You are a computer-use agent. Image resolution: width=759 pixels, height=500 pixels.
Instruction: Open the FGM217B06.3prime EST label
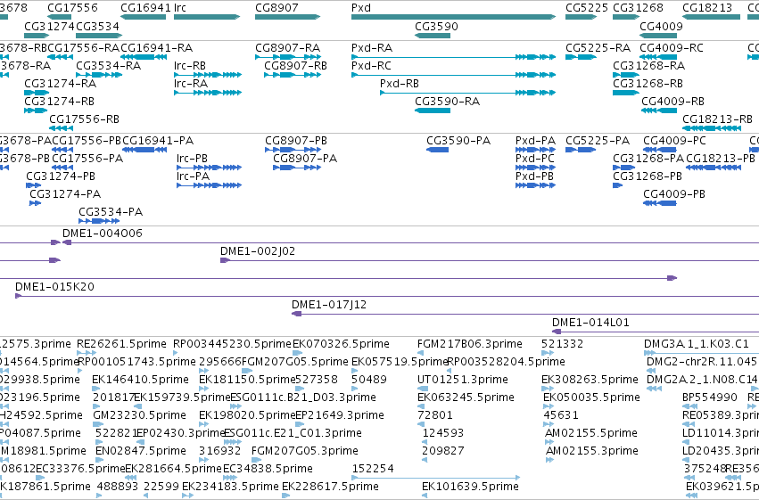469,344
